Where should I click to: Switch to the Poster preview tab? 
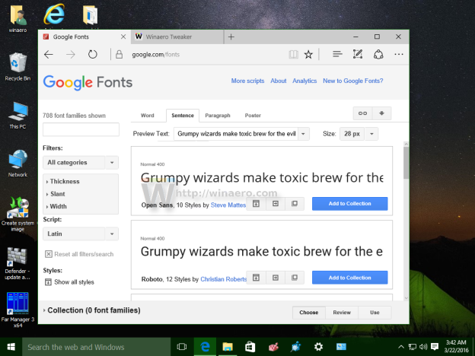(253, 116)
